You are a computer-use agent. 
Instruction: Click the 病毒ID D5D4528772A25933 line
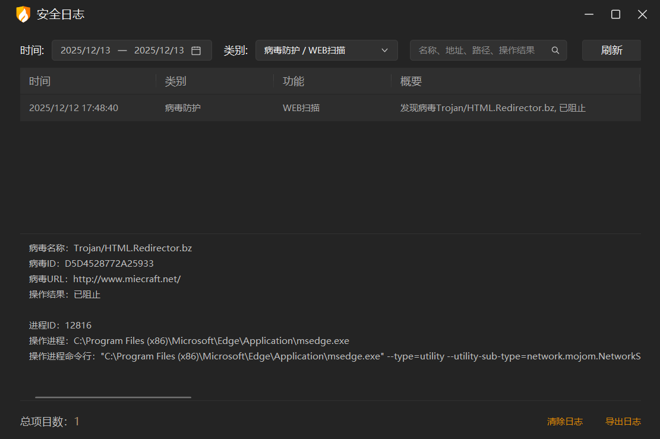click(x=91, y=264)
